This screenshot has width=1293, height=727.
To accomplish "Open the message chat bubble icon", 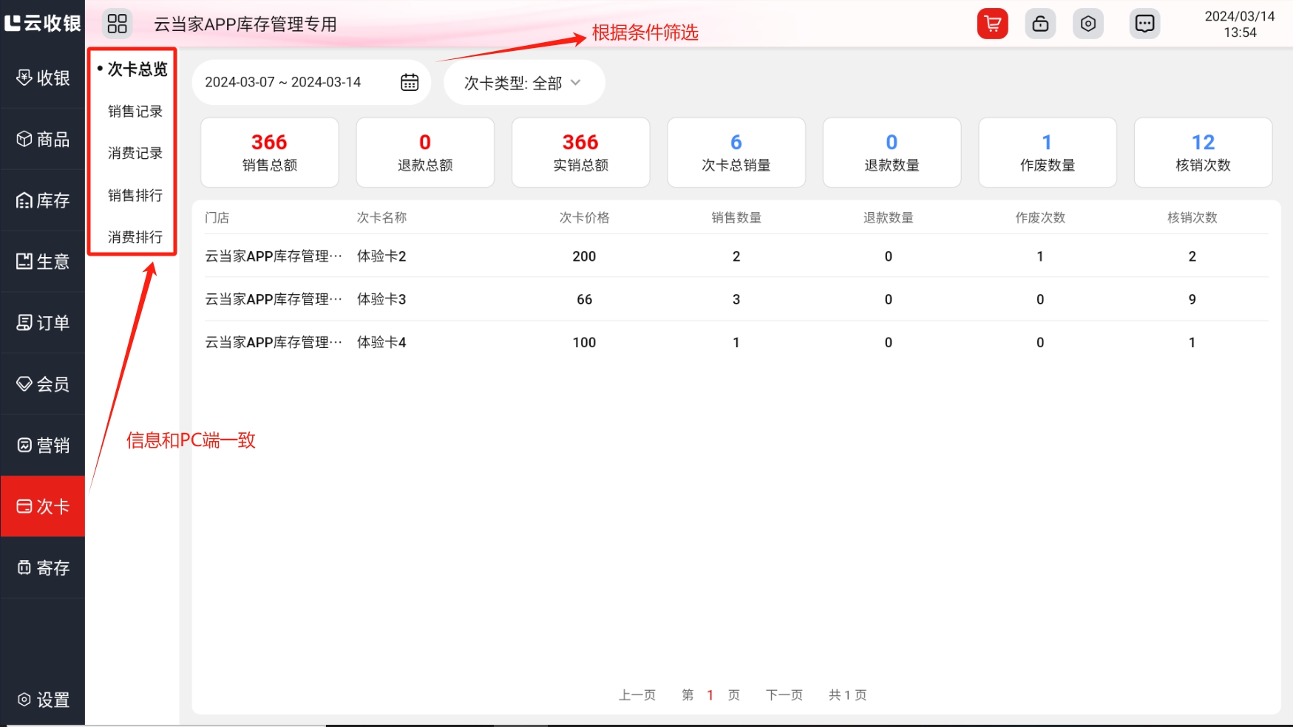I will [1144, 24].
